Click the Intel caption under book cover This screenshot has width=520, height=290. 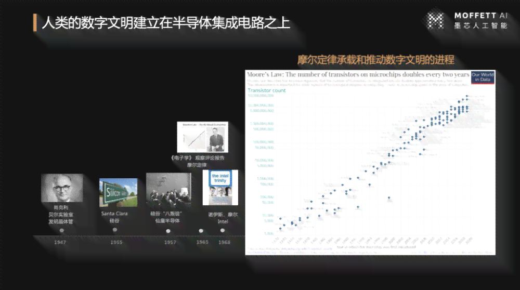223,218
